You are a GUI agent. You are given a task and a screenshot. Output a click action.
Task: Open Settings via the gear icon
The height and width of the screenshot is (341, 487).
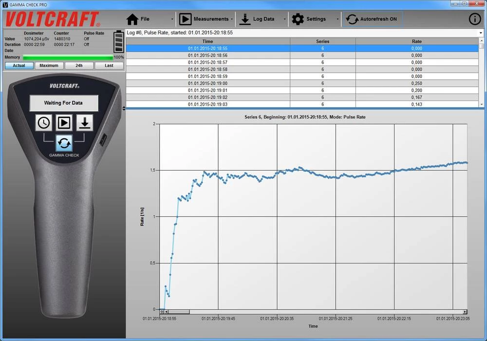point(298,19)
